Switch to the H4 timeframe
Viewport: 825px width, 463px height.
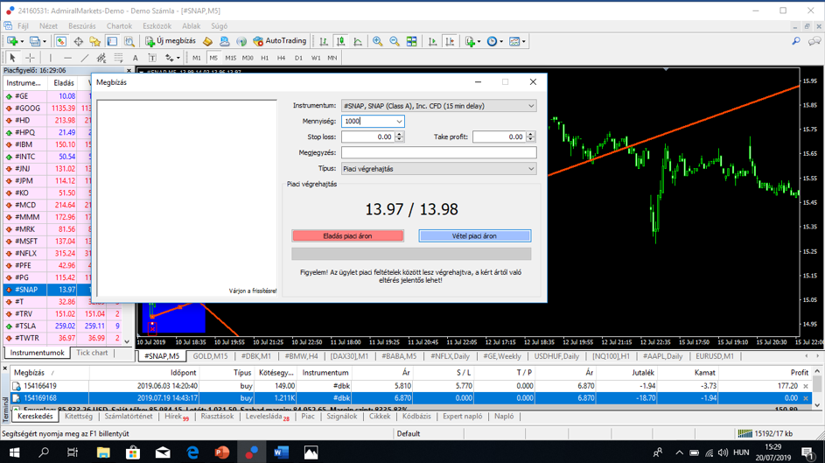click(x=282, y=58)
